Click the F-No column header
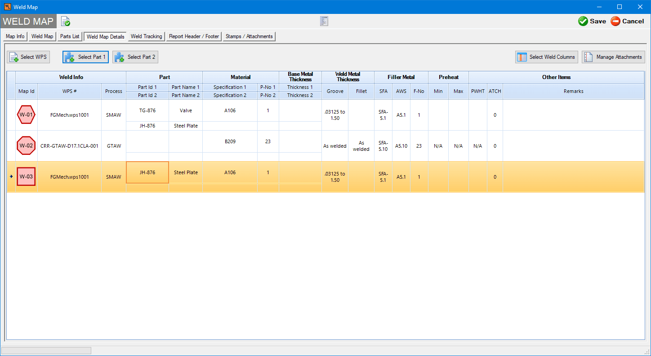The width and height of the screenshot is (651, 356). click(419, 91)
